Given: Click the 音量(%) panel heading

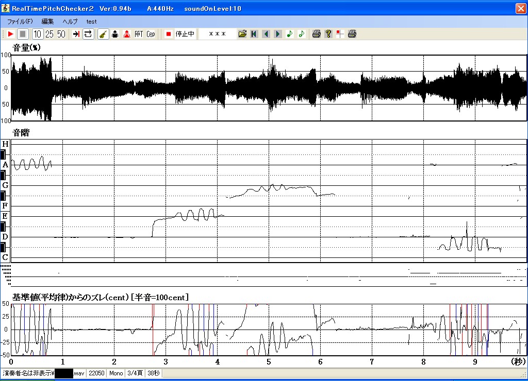Looking at the screenshot, I should coord(26,48).
